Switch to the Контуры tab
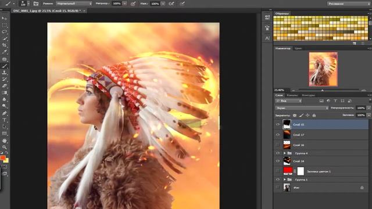Screen dimensions: 372x209 click(x=309, y=95)
